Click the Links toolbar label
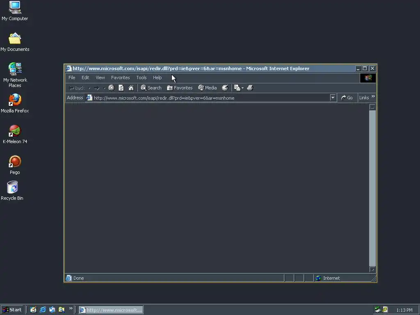This screenshot has height=315, width=420. tap(364, 98)
